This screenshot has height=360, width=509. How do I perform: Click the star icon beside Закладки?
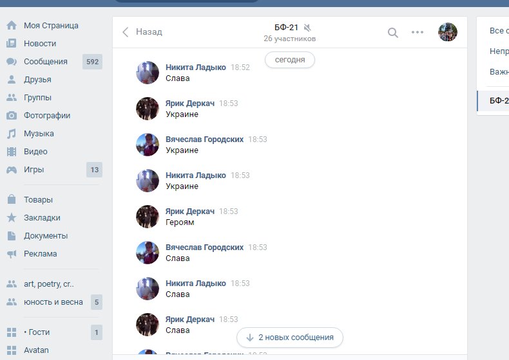[12, 217]
